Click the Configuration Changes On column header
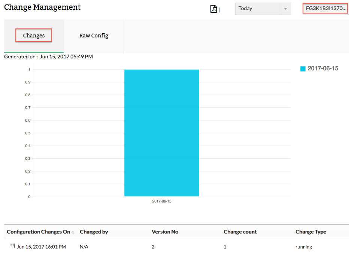Screen dimensions: 349x253 (x=39, y=232)
